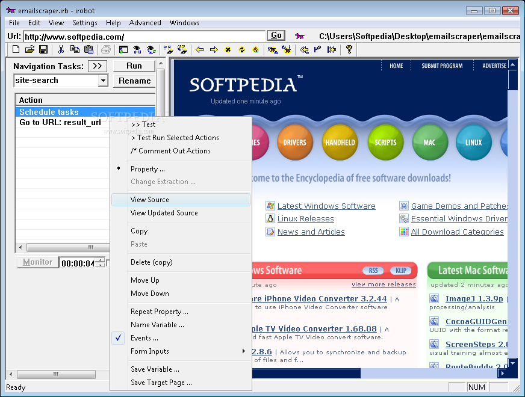Go forward with the yellow right arrow
Image resolution: width=525 pixels, height=397 pixels.
214,49
